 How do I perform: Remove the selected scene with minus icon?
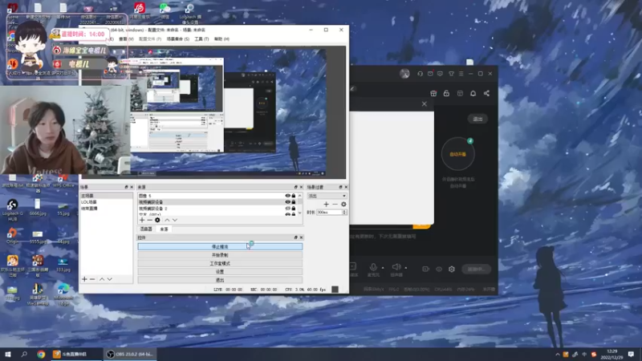(92, 279)
